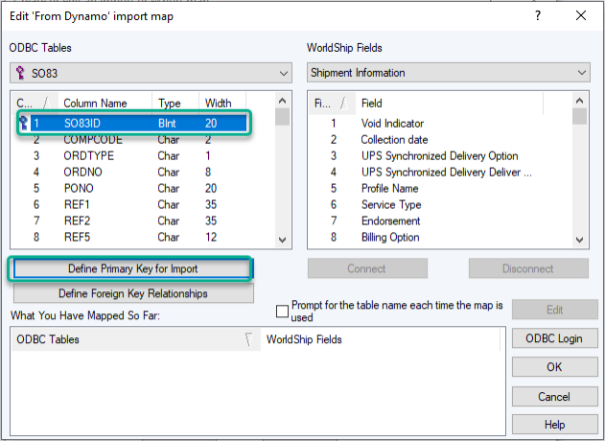Click the Fi... field number header
The width and height of the screenshot is (605, 441).
click(x=332, y=104)
